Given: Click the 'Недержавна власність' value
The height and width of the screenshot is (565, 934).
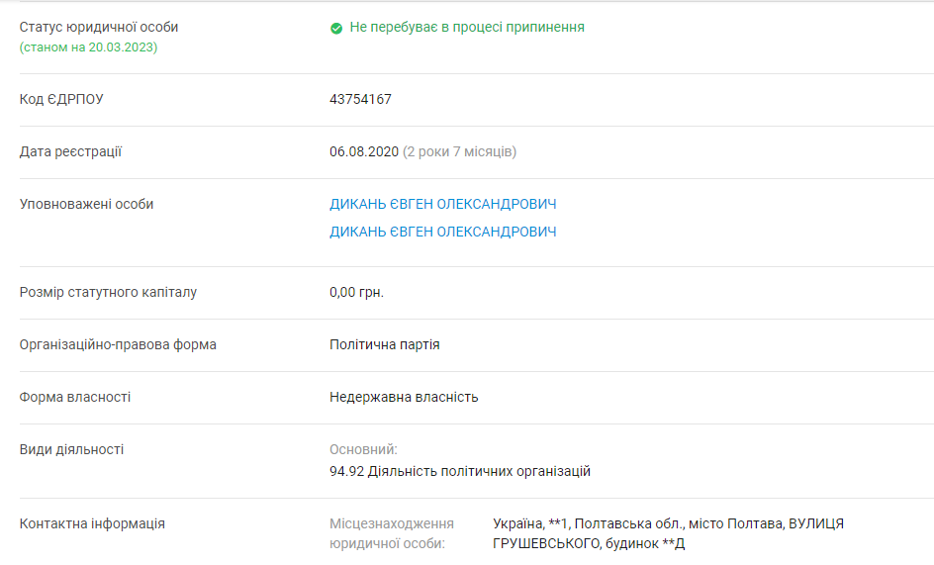Looking at the screenshot, I should (404, 397).
